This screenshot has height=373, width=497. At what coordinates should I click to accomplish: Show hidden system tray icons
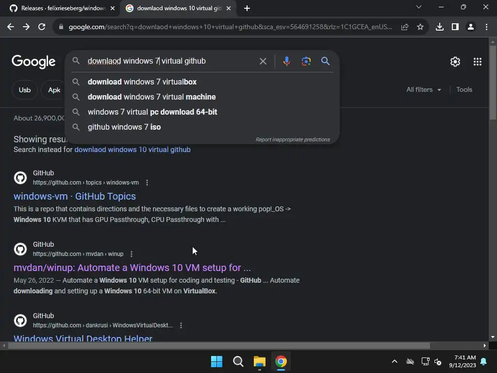tap(395, 361)
